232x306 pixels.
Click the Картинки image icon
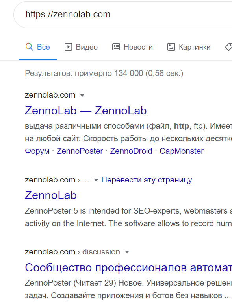click(x=171, y=47)
